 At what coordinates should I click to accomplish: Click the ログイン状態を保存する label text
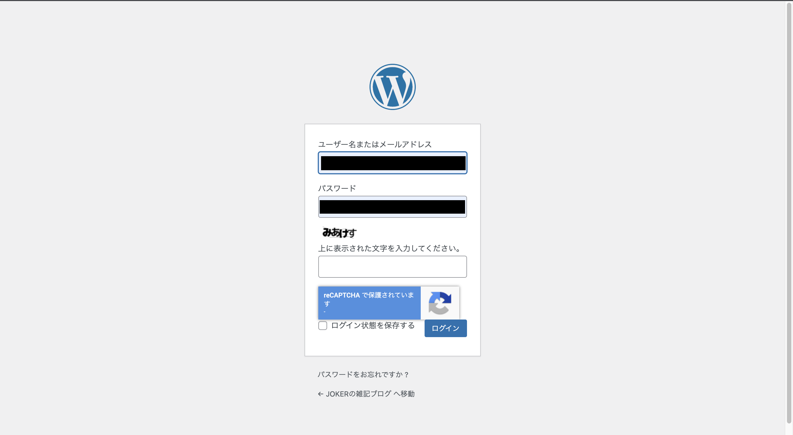pyautogui.click(x=373, y=325)
